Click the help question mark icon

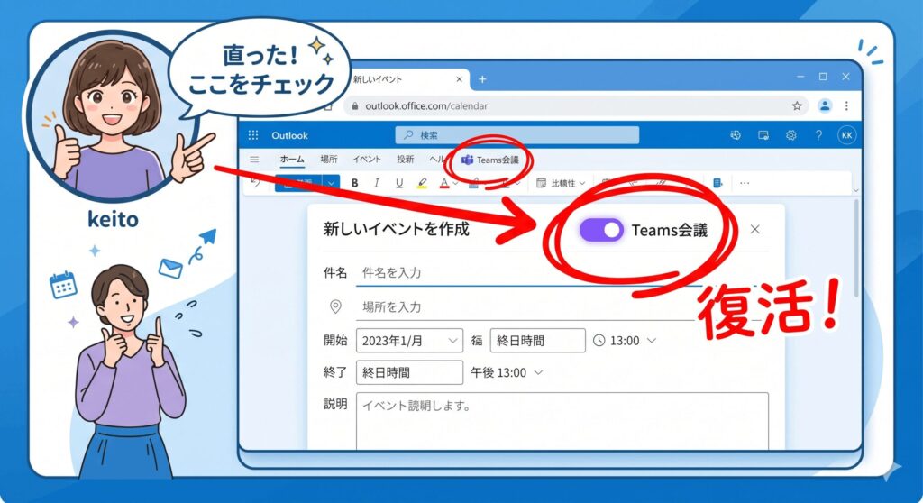click(x=818, y=135)
